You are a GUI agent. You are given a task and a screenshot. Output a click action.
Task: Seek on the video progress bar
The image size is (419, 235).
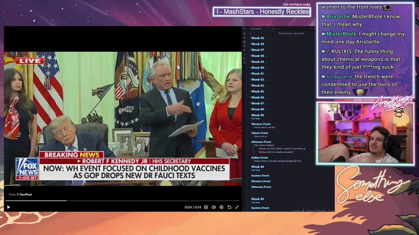coord(122,201)
